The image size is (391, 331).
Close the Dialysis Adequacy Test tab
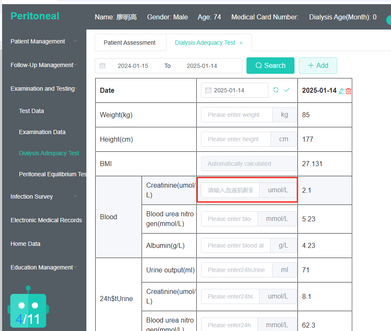(241, 43)
